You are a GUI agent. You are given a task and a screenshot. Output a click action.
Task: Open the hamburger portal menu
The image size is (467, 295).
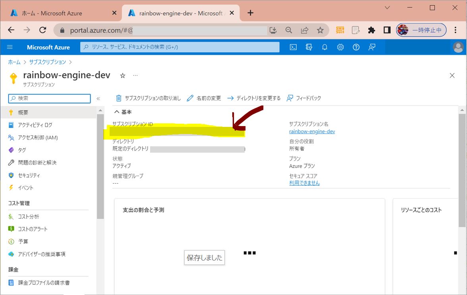10,47
